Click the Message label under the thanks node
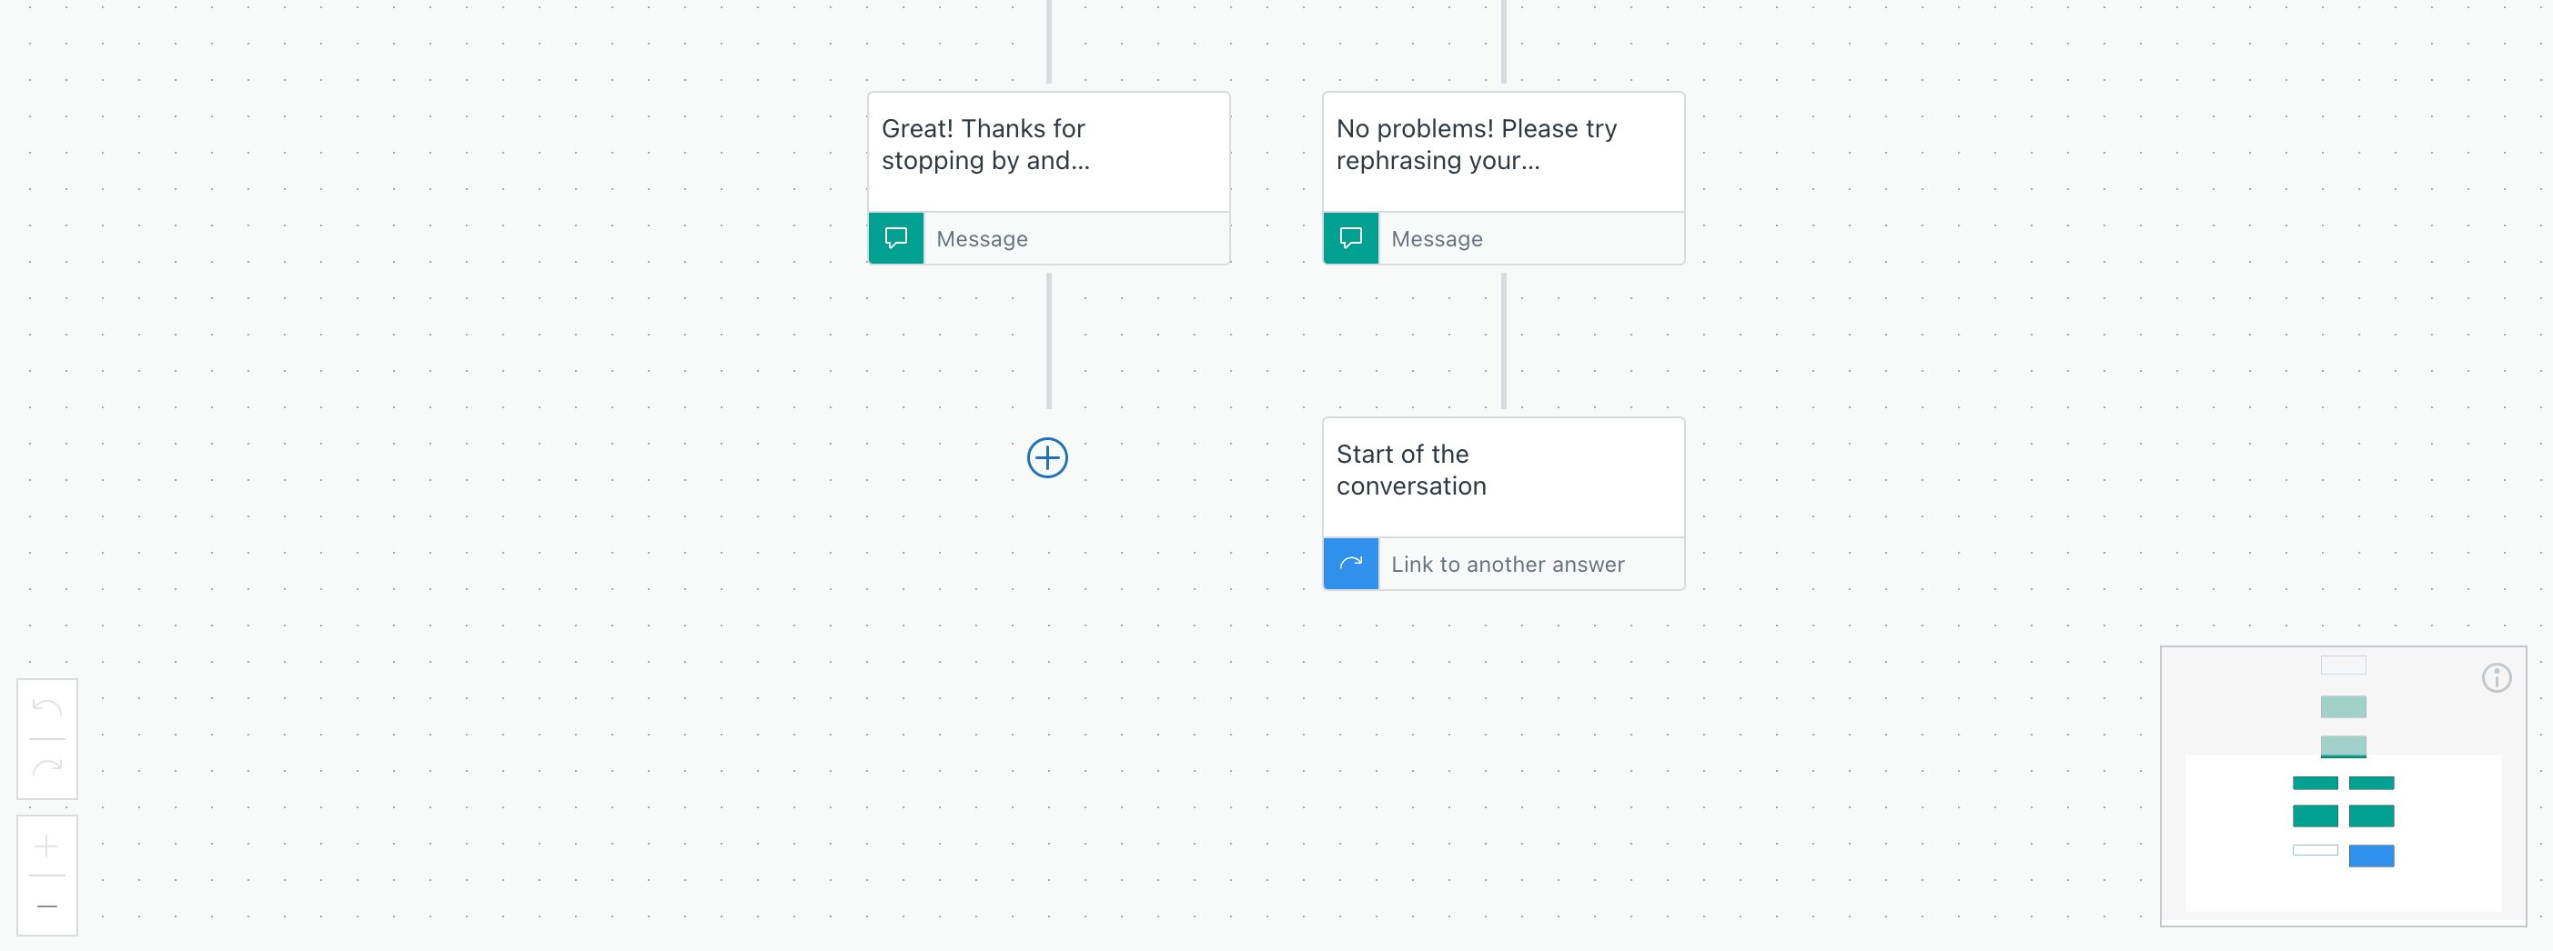This screenshot has height=951, width=2553. tap(982, 238)
